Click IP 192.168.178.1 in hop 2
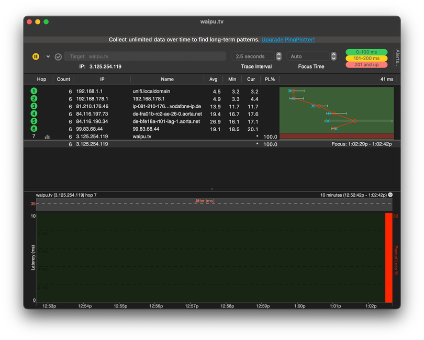This screenshot has height=340, width=424. pos(92,99)
